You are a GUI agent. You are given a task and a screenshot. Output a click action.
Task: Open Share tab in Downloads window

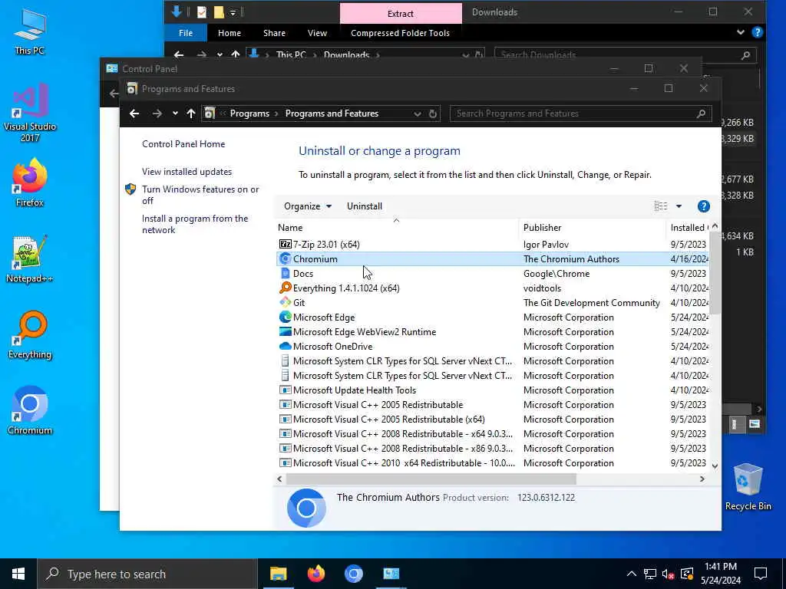pos(274,33)
